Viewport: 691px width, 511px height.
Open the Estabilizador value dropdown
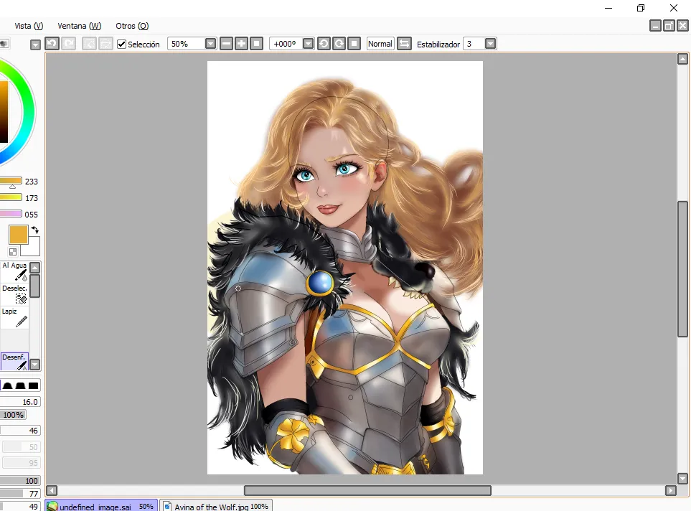(490, 44)
